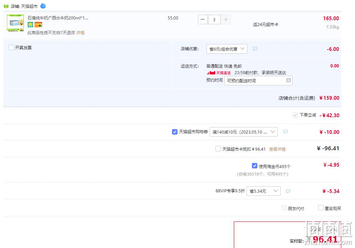This screenshot has width=355, height=248.
Task: Uncheck the 天猫超市购物券 checkbox
Action: (174, 132)
